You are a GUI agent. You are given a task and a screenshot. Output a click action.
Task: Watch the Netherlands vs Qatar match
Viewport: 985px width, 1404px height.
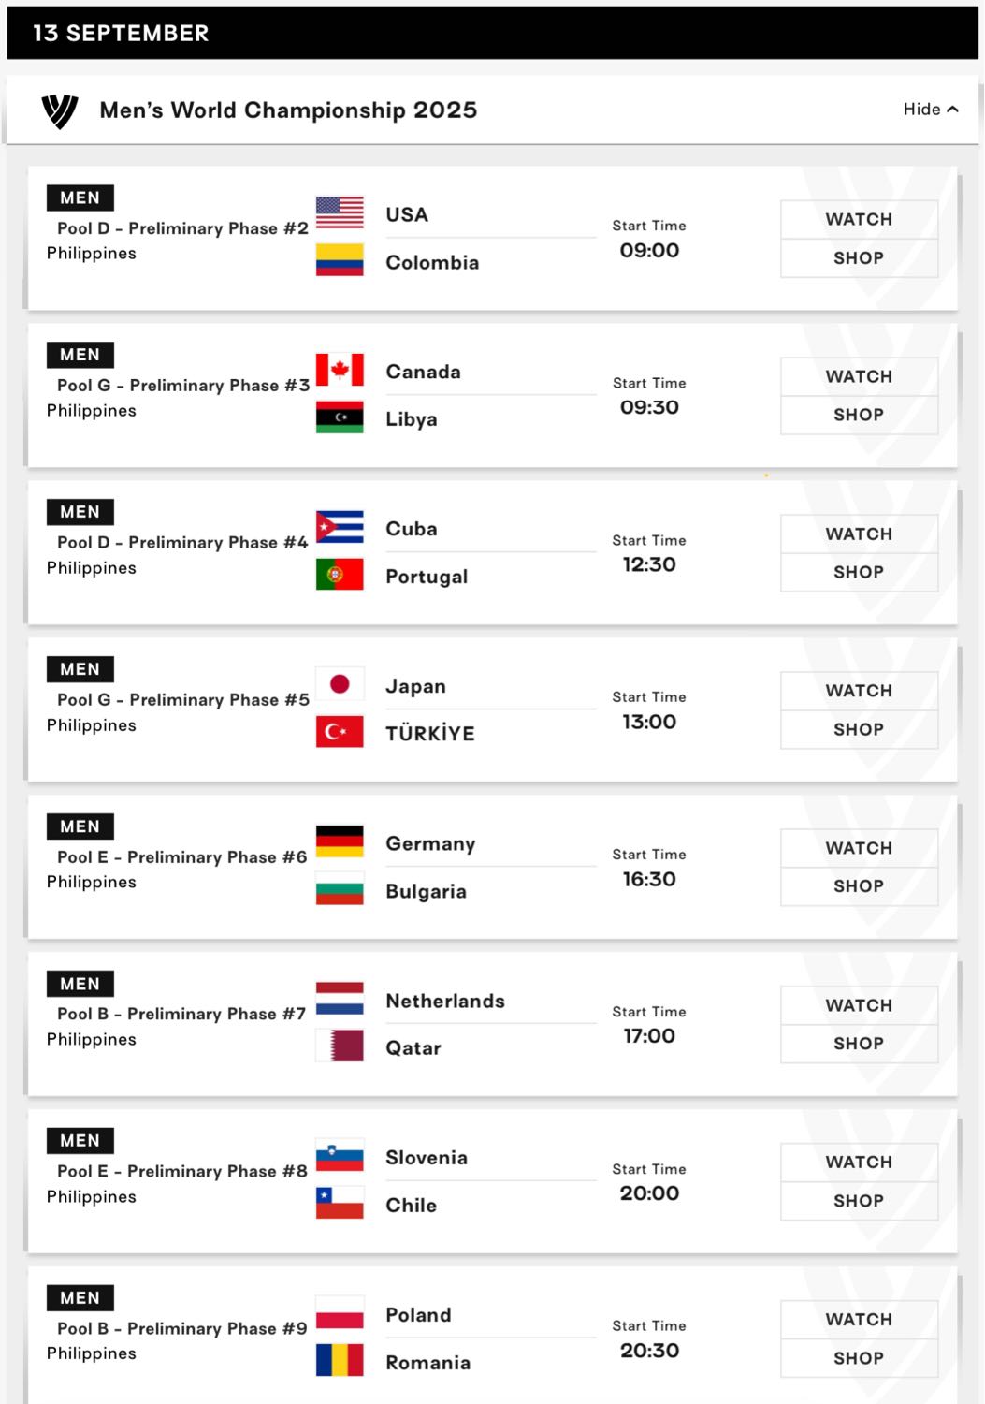coord(859,1005)
